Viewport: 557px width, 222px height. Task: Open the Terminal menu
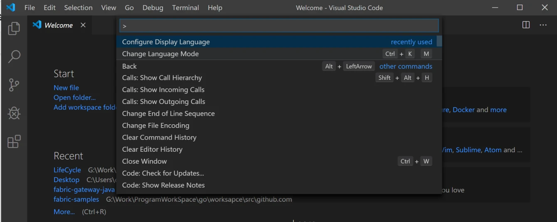[185, 7]
